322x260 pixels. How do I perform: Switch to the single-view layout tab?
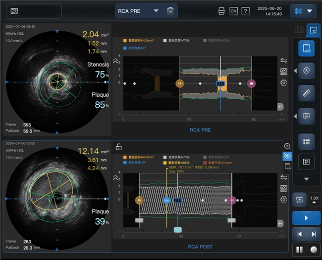click(299, 30)
